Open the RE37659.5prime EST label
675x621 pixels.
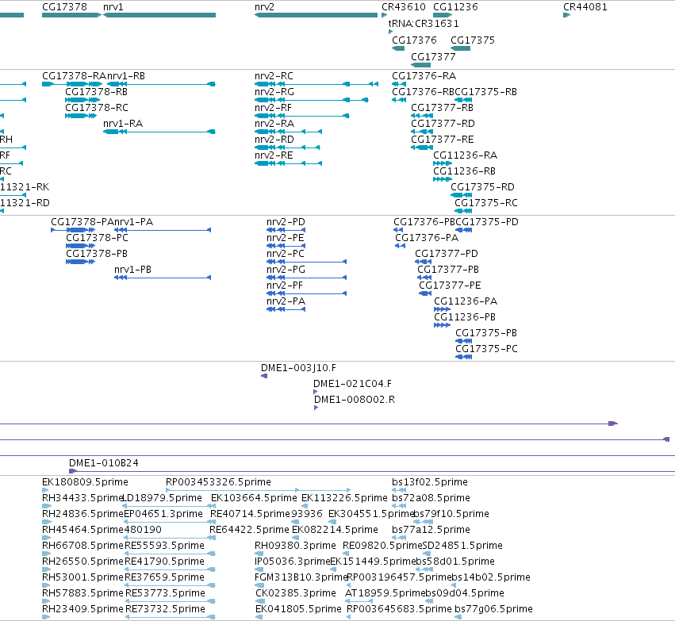point(164,577)
